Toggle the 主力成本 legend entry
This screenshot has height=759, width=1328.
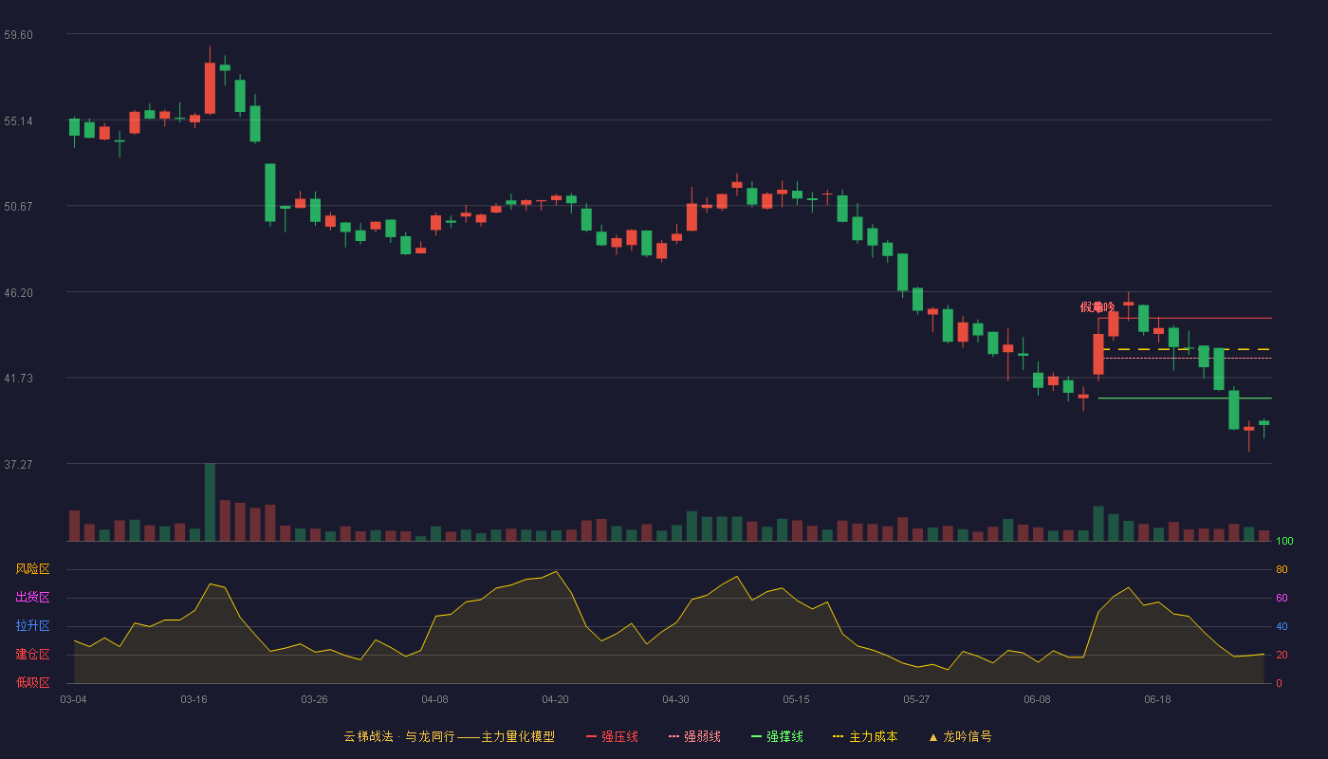[x=865, y=736]
